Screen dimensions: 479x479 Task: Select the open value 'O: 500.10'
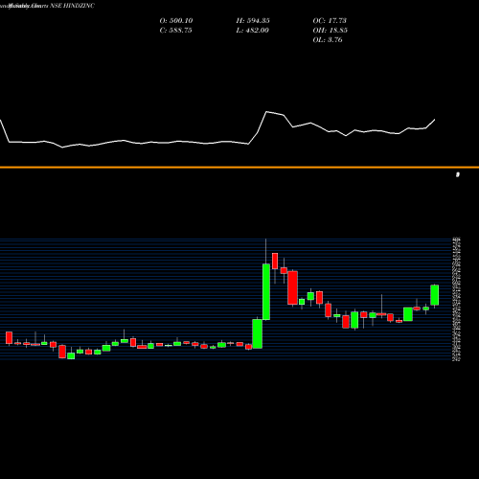click(176, 21)
